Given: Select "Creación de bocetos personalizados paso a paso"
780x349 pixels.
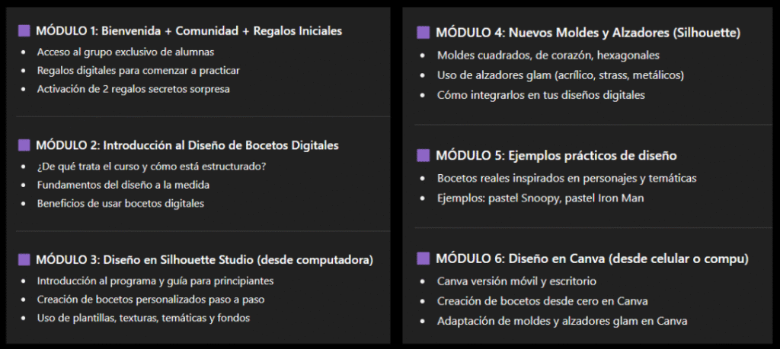Looking at the screenshot, I should pos(151,300).
